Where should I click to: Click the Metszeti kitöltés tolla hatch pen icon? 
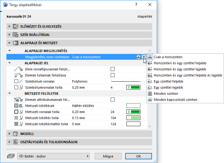19,118
